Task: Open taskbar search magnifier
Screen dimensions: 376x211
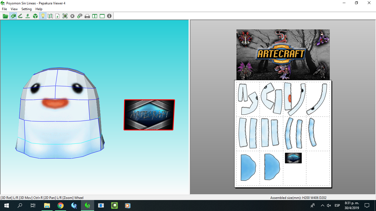Action: (x=20, y=206)
